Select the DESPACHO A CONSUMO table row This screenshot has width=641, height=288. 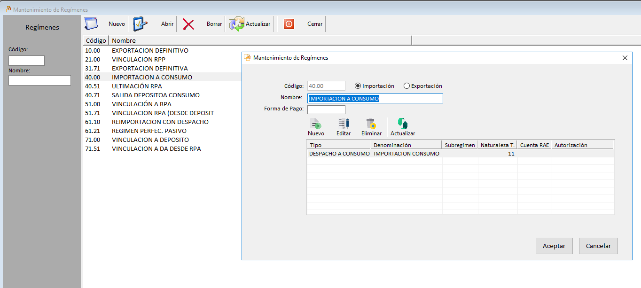click(339, 154)
